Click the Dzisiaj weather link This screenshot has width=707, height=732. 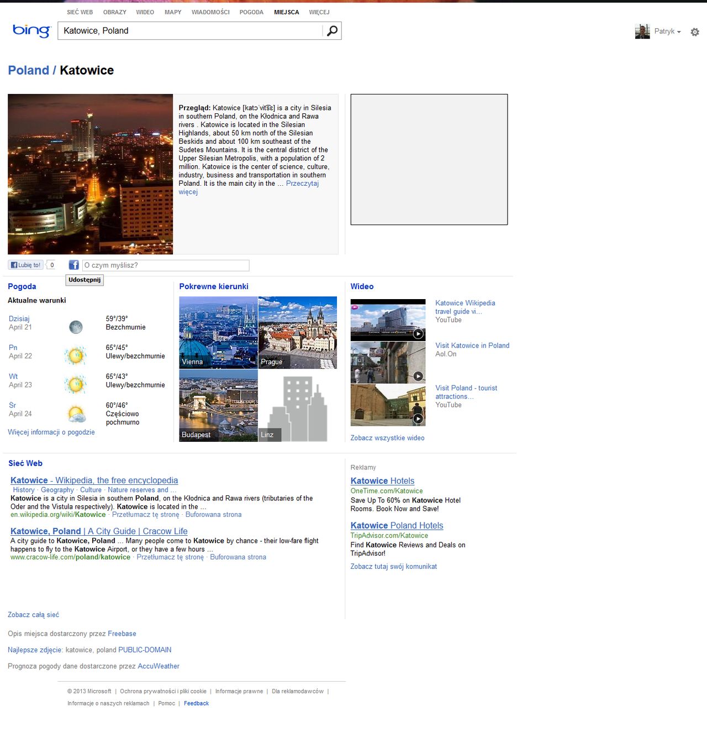[19, 319]
